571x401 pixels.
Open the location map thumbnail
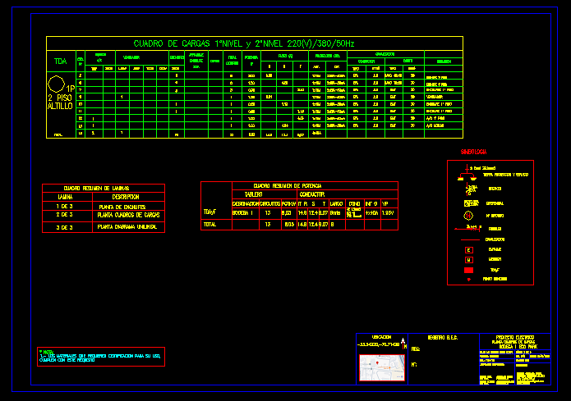382,368
